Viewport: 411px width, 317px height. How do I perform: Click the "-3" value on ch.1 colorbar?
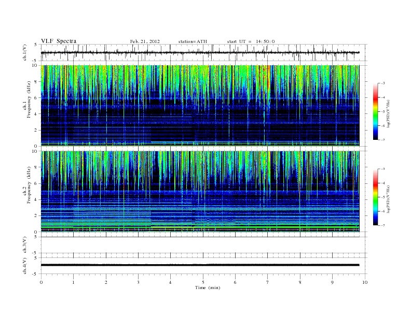pyautogui.click(x=382, y=83)
